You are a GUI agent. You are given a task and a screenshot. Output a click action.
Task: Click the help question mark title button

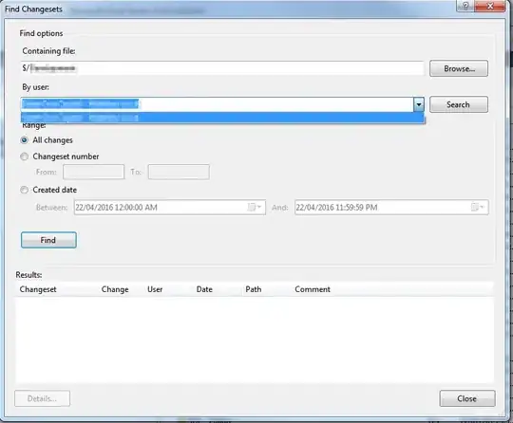(x=465, y=6)
